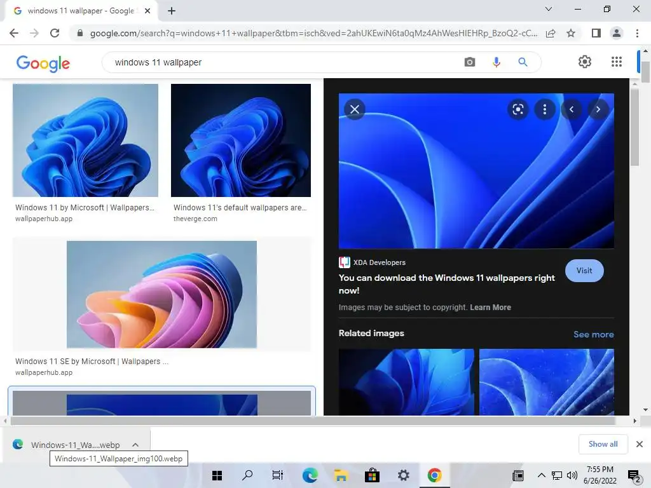The width and height of the screenshot is (651, 488).
Task: Open File Explorer from taskbar
Action: point(341,475)
